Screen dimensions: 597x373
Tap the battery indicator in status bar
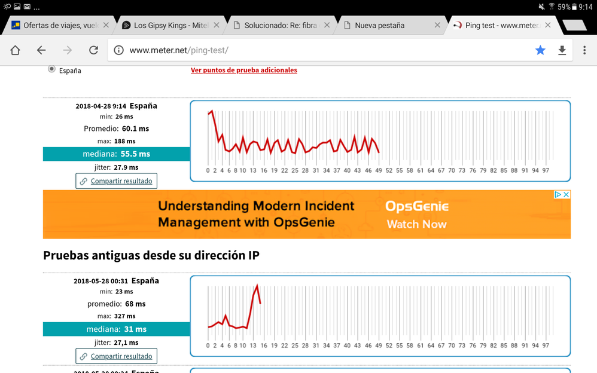562,7
